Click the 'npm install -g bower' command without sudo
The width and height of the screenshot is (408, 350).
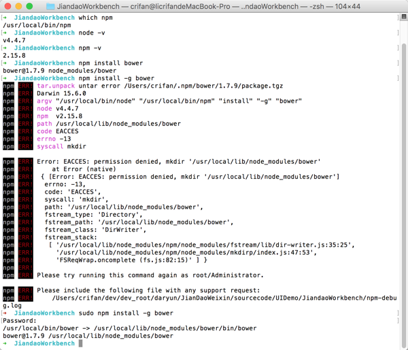(116, 78)
